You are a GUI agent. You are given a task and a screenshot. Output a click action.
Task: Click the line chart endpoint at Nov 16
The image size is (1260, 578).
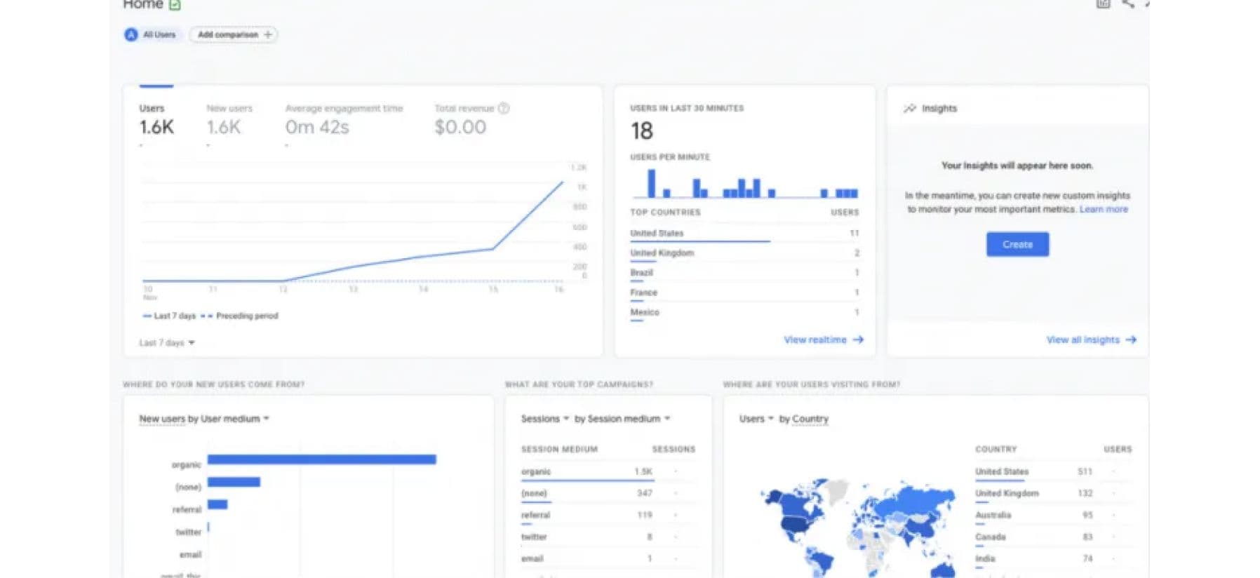click(x=562, y=182)
